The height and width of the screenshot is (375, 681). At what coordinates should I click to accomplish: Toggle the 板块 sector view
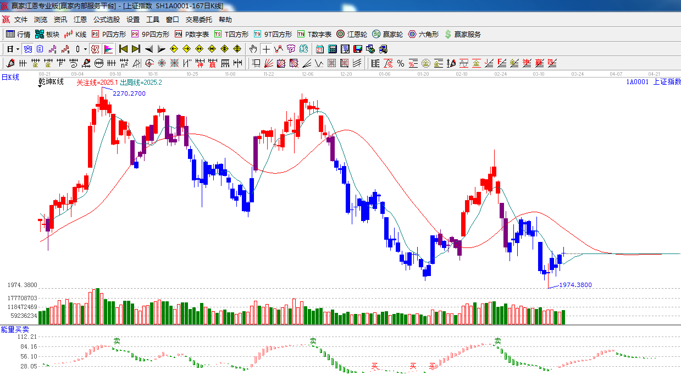pos(47,34)
